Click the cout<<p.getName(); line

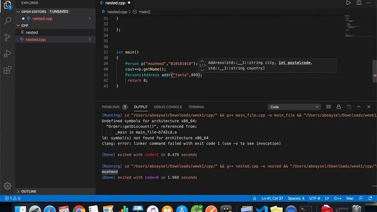[145, 69]
